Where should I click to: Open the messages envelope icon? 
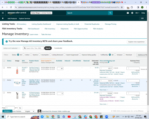pyautogui.click(x=128, y=13)
